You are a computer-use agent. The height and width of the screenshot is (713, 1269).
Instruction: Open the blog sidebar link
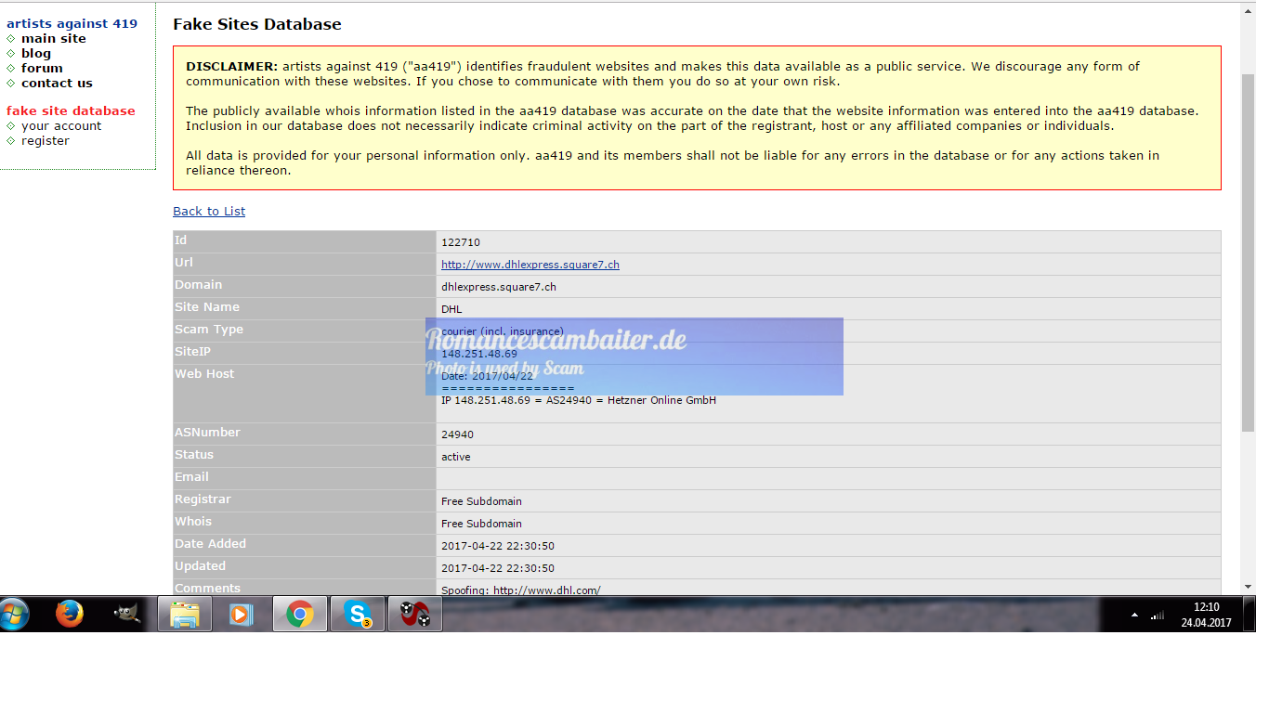click(x=36, y=53)
